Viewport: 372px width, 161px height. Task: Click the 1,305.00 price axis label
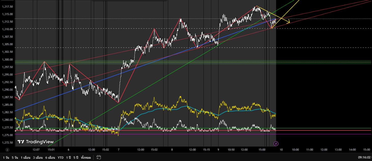[7, 44]
